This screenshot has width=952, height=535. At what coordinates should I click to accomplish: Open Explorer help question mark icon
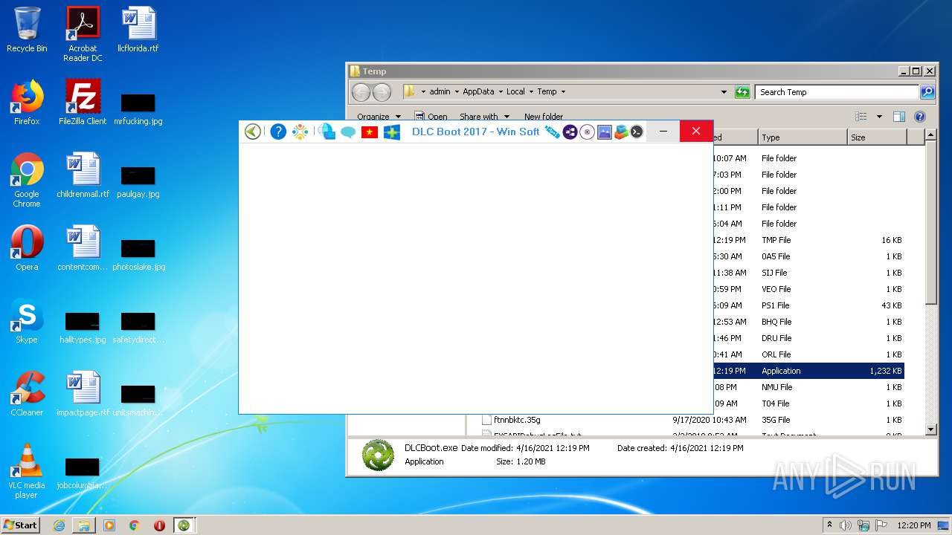pyautogui.click(x=920, y=117)
